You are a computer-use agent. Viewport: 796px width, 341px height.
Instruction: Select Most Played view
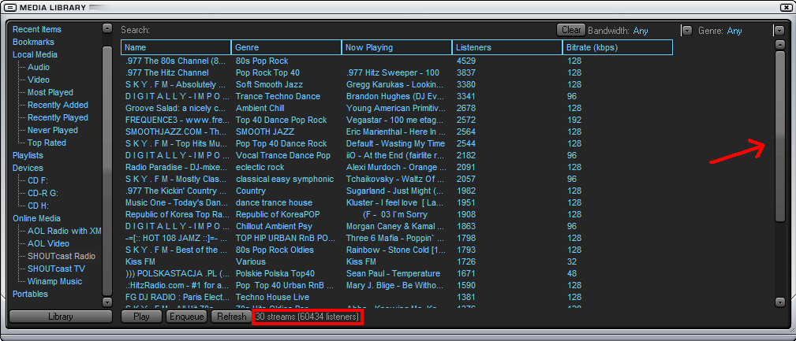click(x=50, y=92)
